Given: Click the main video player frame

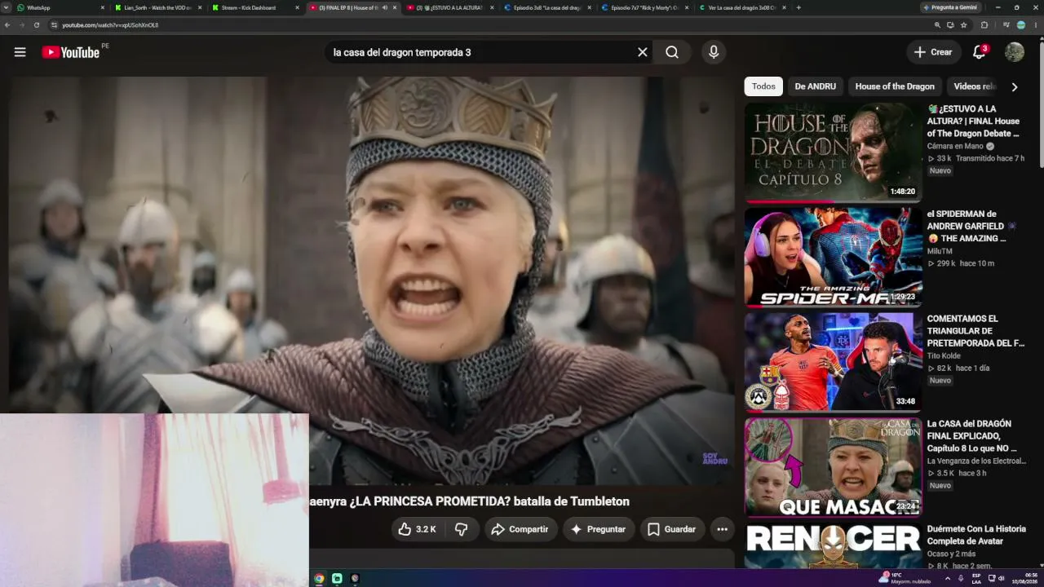Looking at the screenshot, I should coord(372,281).
